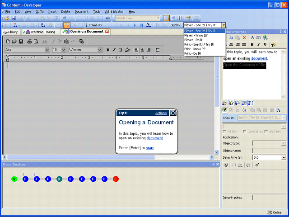289x217 pixels.
Task: Click the Object name input field
Action: pyautogui.click(x=269, y=151)
